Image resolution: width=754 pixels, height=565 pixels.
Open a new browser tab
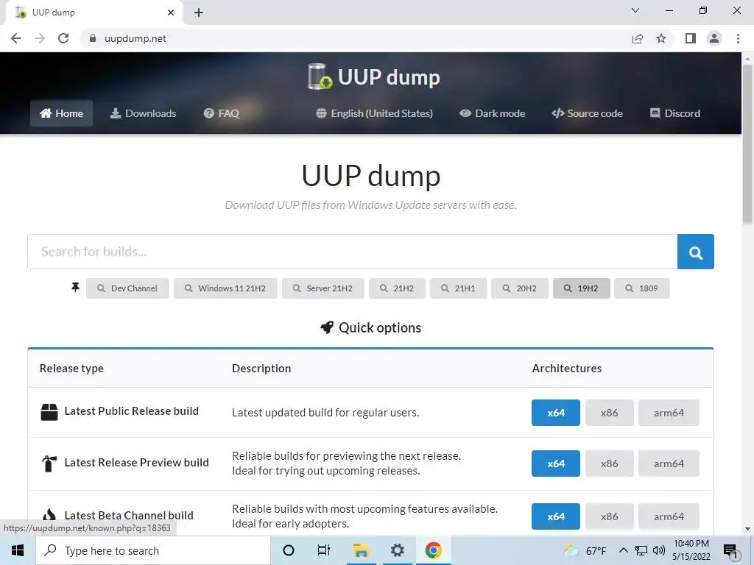coord(199,13)
